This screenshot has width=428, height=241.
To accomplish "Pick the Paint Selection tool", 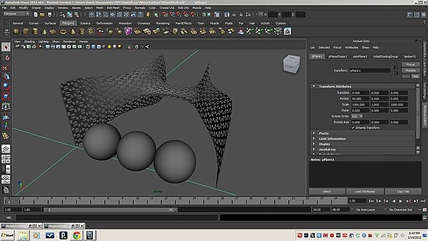I will pos(6,67).
